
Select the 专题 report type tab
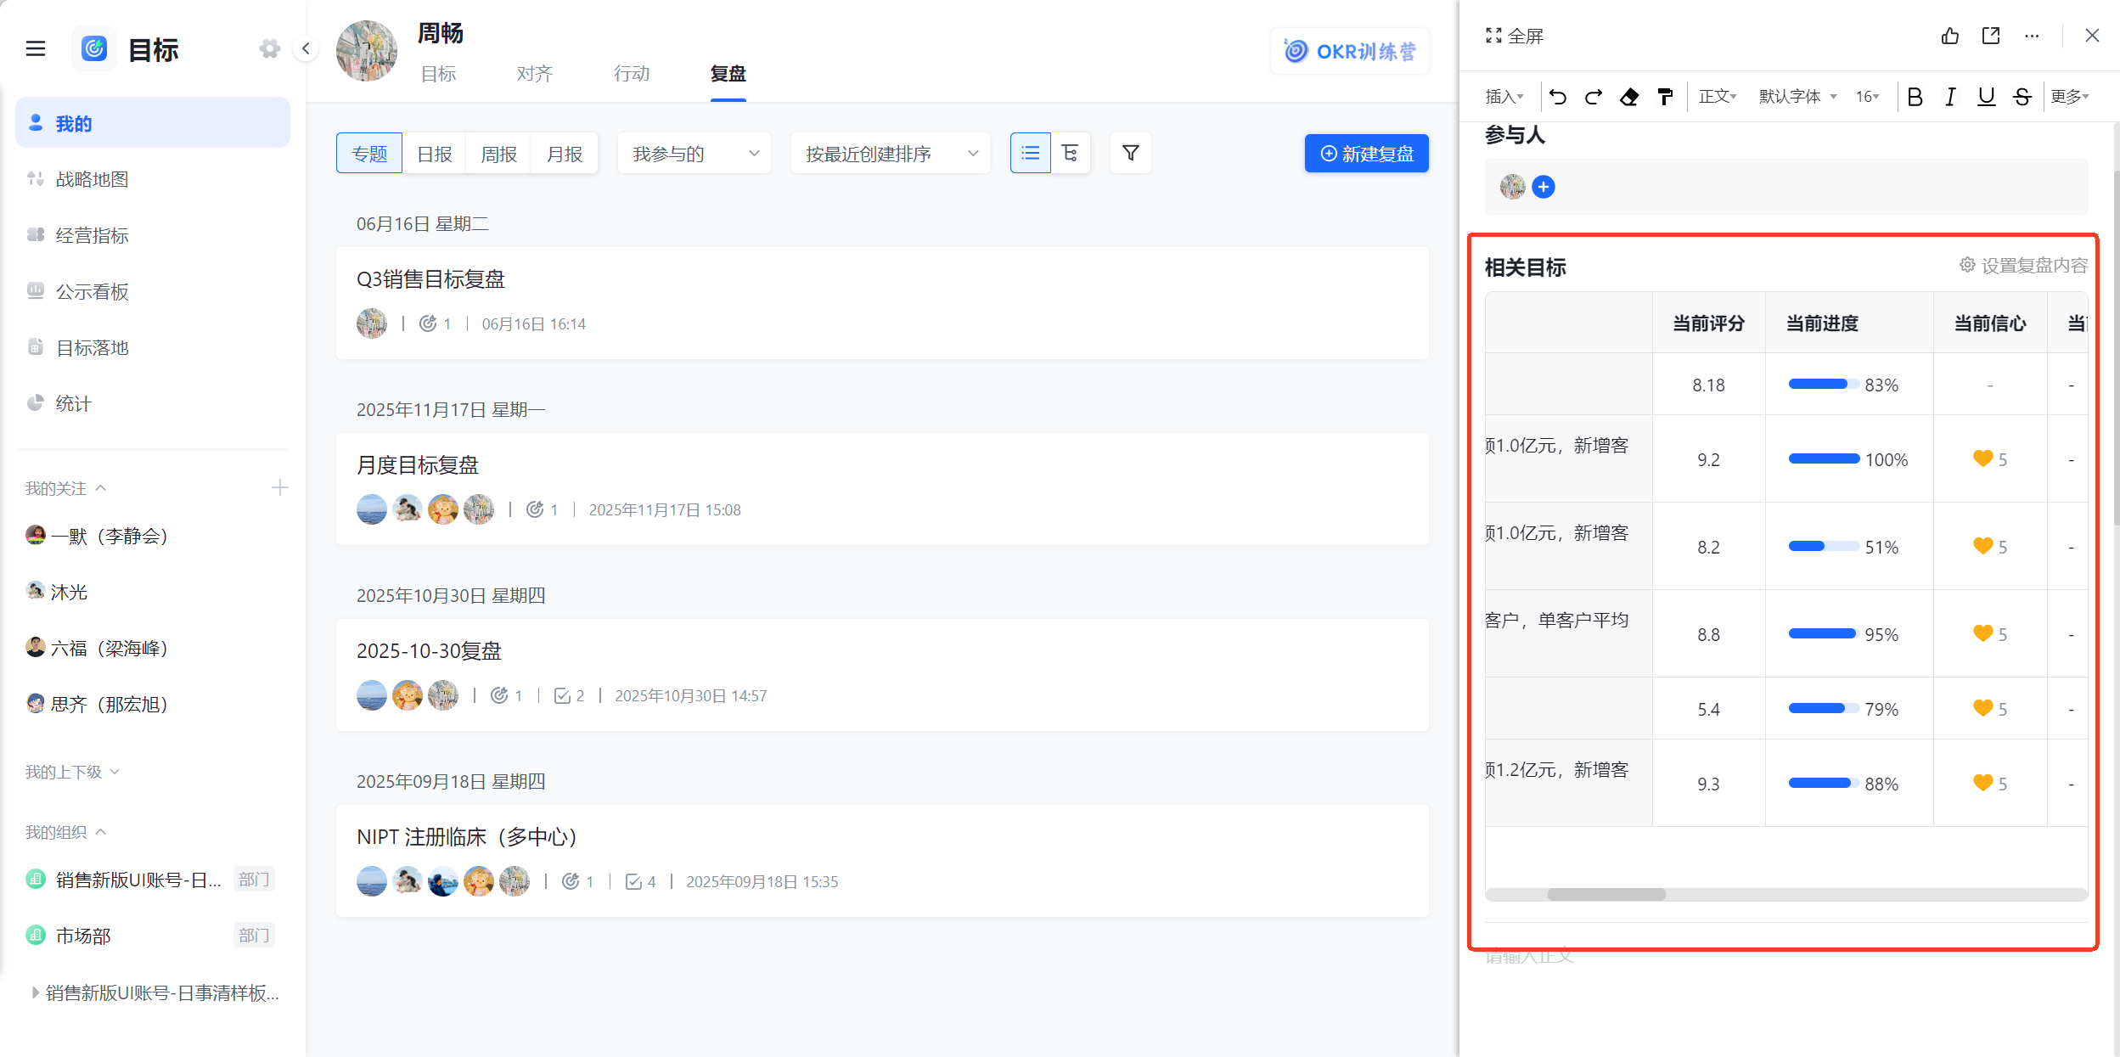pyautogui.click(x=369, y=153)
